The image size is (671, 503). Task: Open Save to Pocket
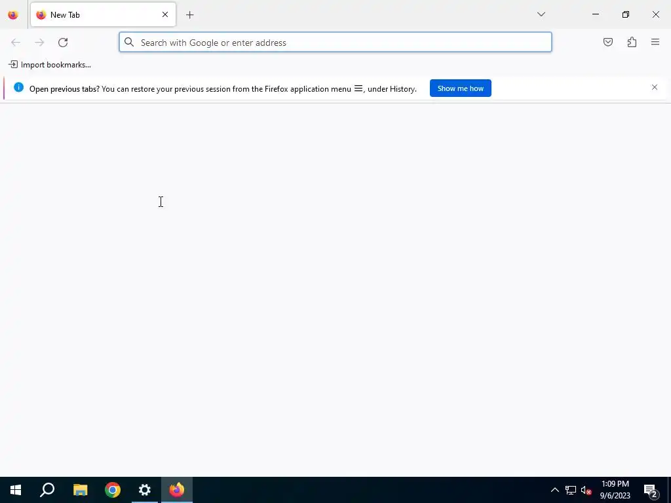coord(607,42)
